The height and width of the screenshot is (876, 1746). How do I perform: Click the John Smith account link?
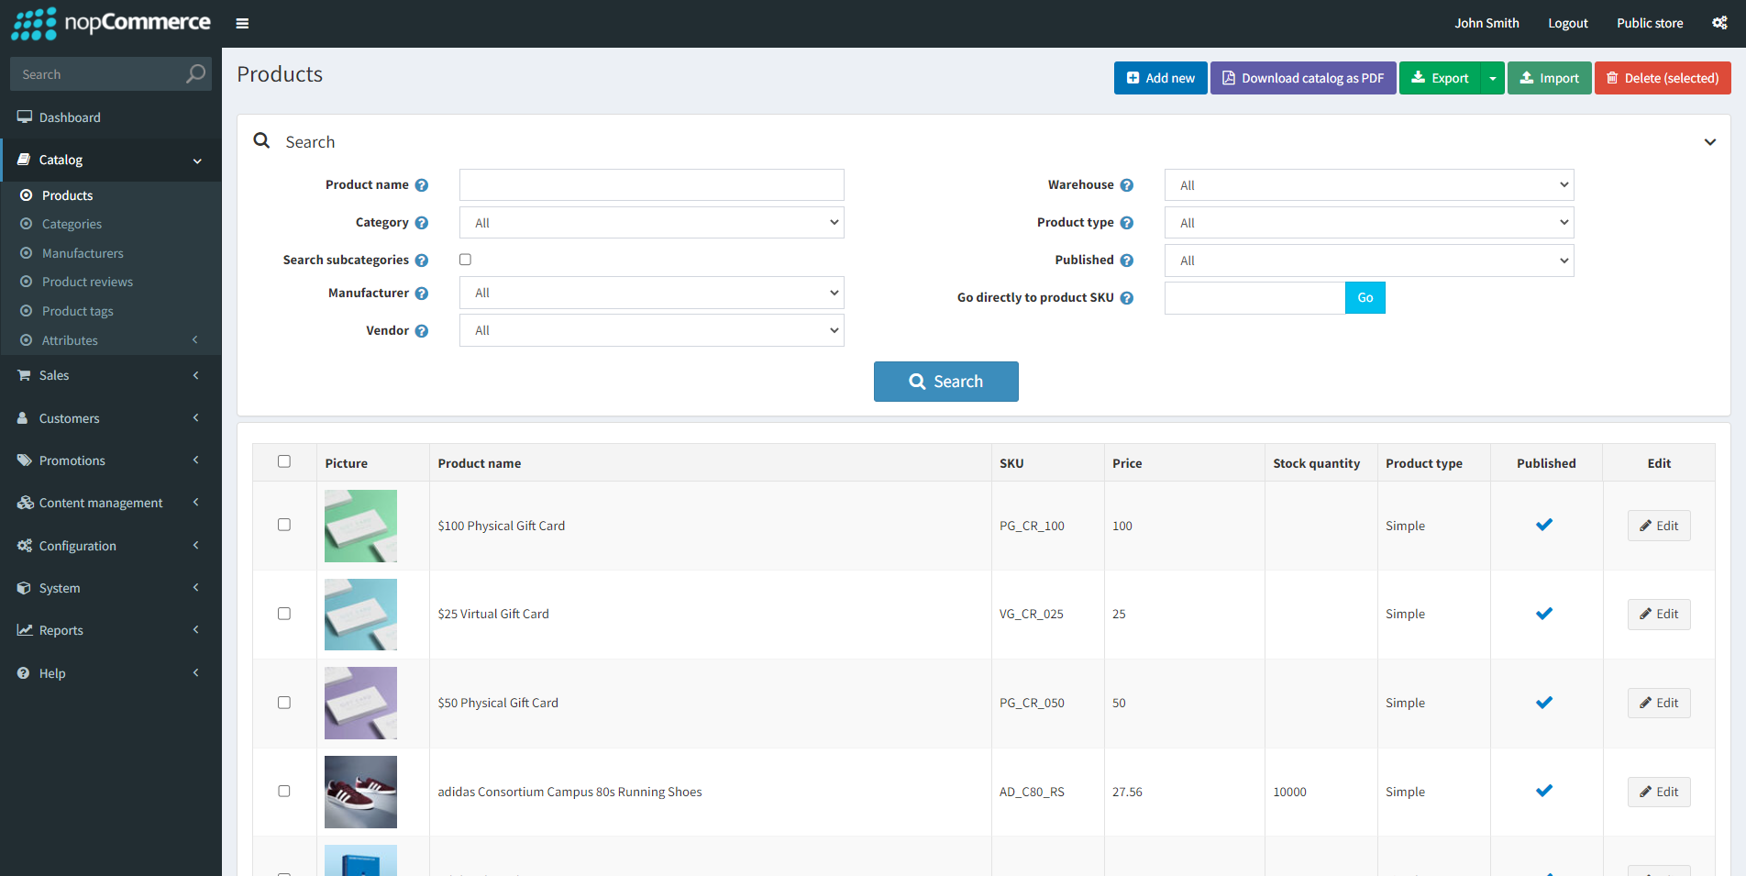(x=1486, y=23)
